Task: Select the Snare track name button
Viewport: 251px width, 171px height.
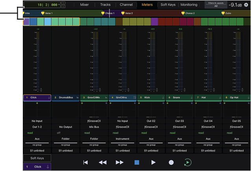Action: [x=180, y=98]
